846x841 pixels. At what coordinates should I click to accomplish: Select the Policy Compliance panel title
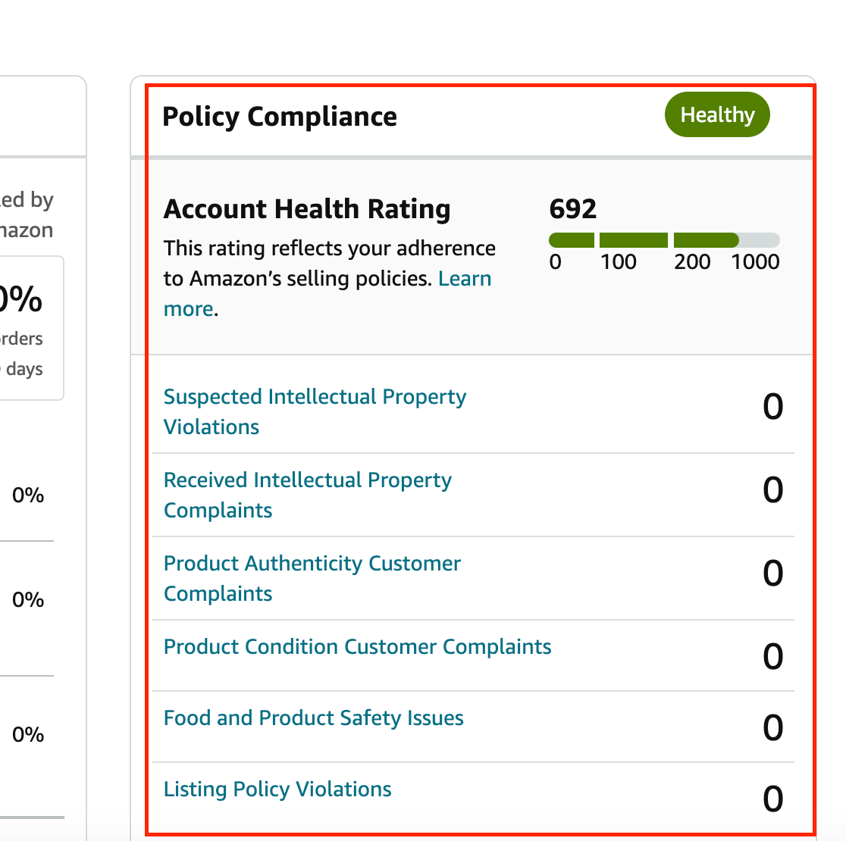point(280,117)
